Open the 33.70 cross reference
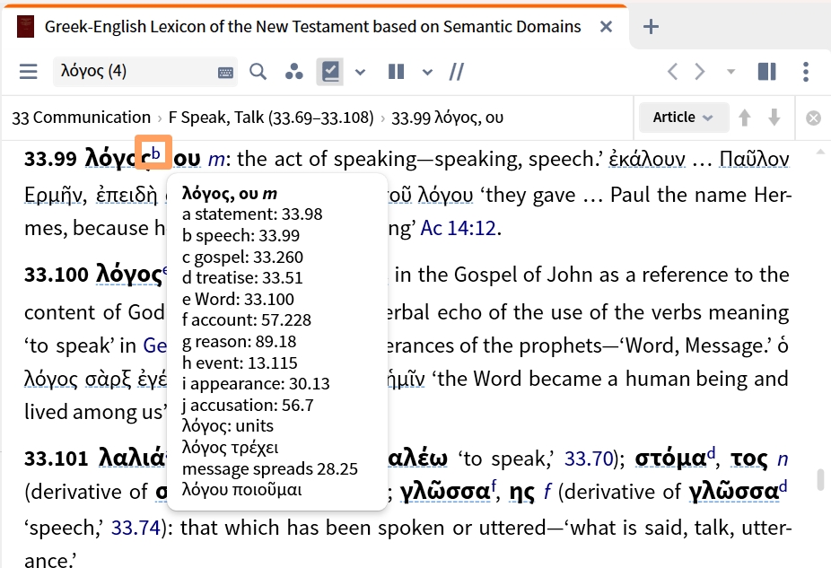The width and height of the screenshot is (831, 568). point(588,459)
